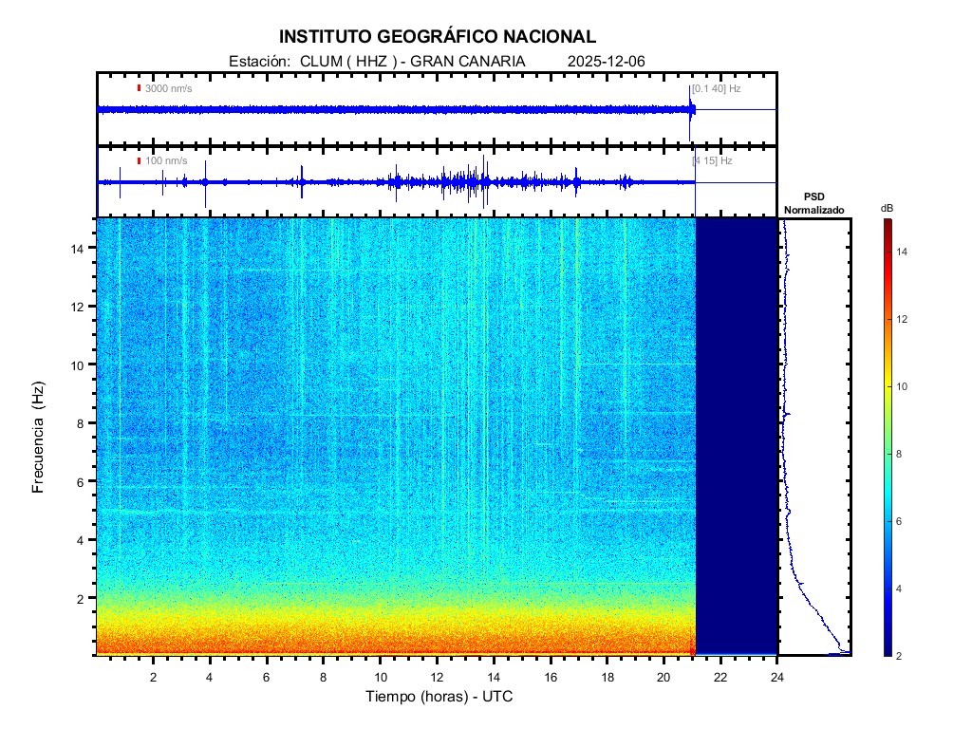972x729 pixels.
Task: Click the PSD curve panel
Action: click(814, 437)
